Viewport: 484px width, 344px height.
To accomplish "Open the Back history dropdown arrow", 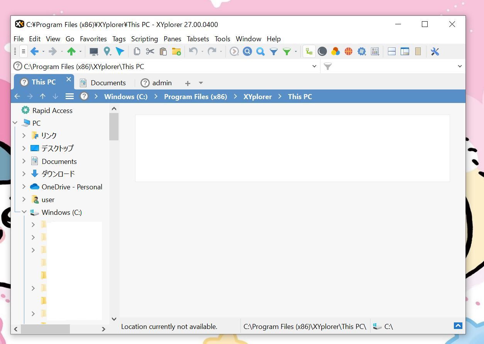I will click(x=43, y=51).
